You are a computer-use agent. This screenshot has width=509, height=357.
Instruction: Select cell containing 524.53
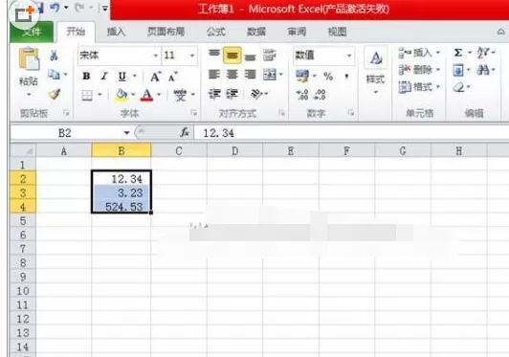point(122,207)
